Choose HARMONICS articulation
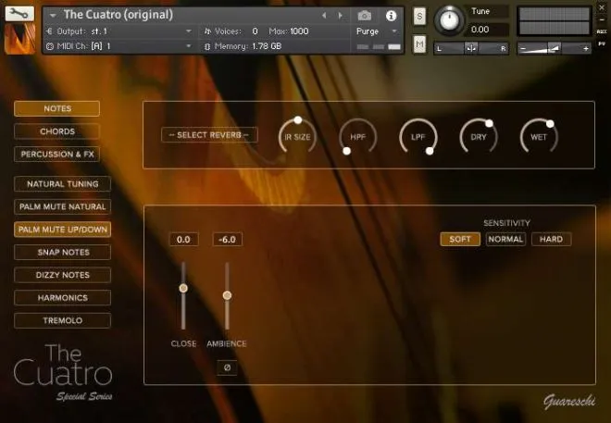This screenshot has width=611, height=423. (x=62, y=297)
